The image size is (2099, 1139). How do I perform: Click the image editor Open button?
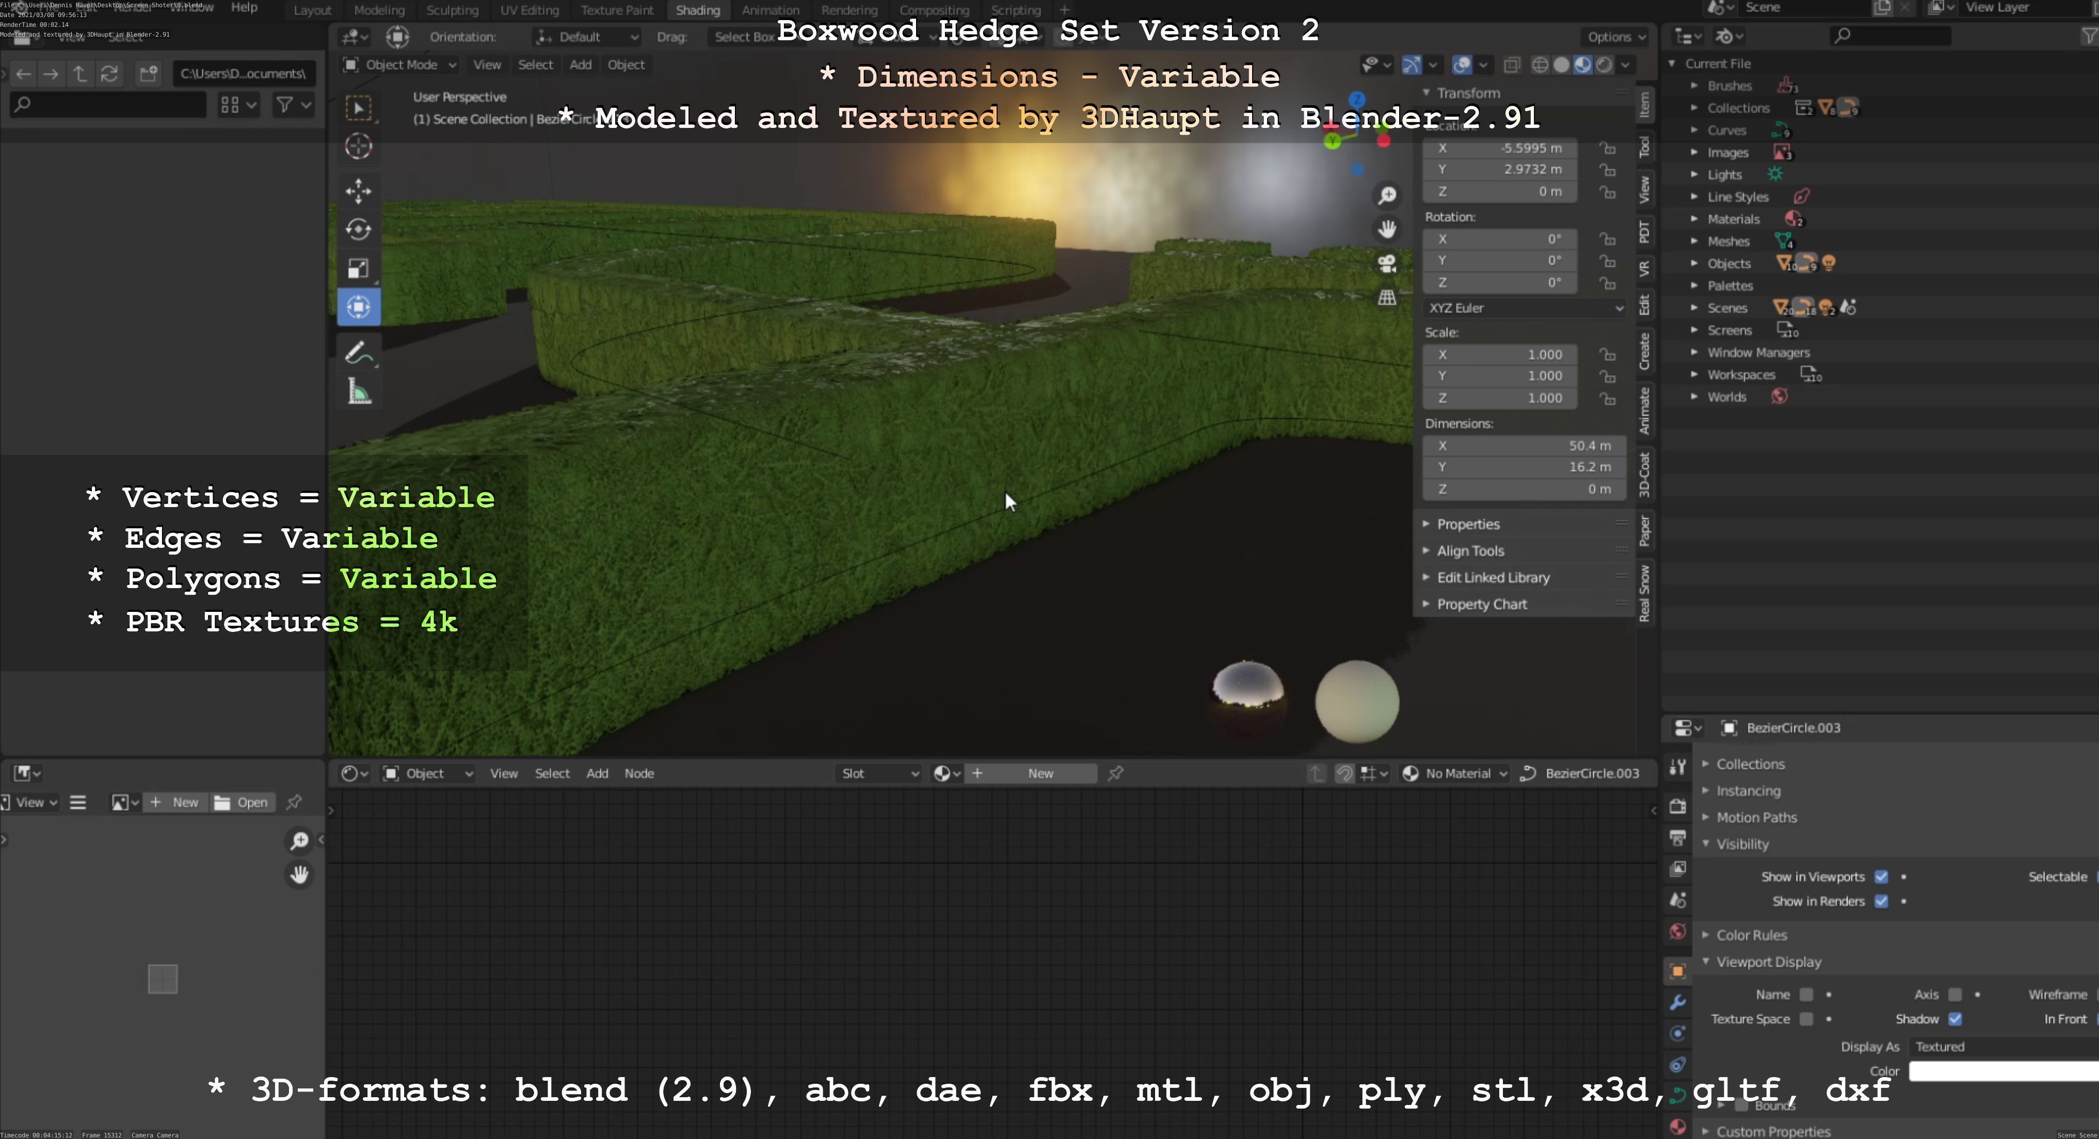242,803
